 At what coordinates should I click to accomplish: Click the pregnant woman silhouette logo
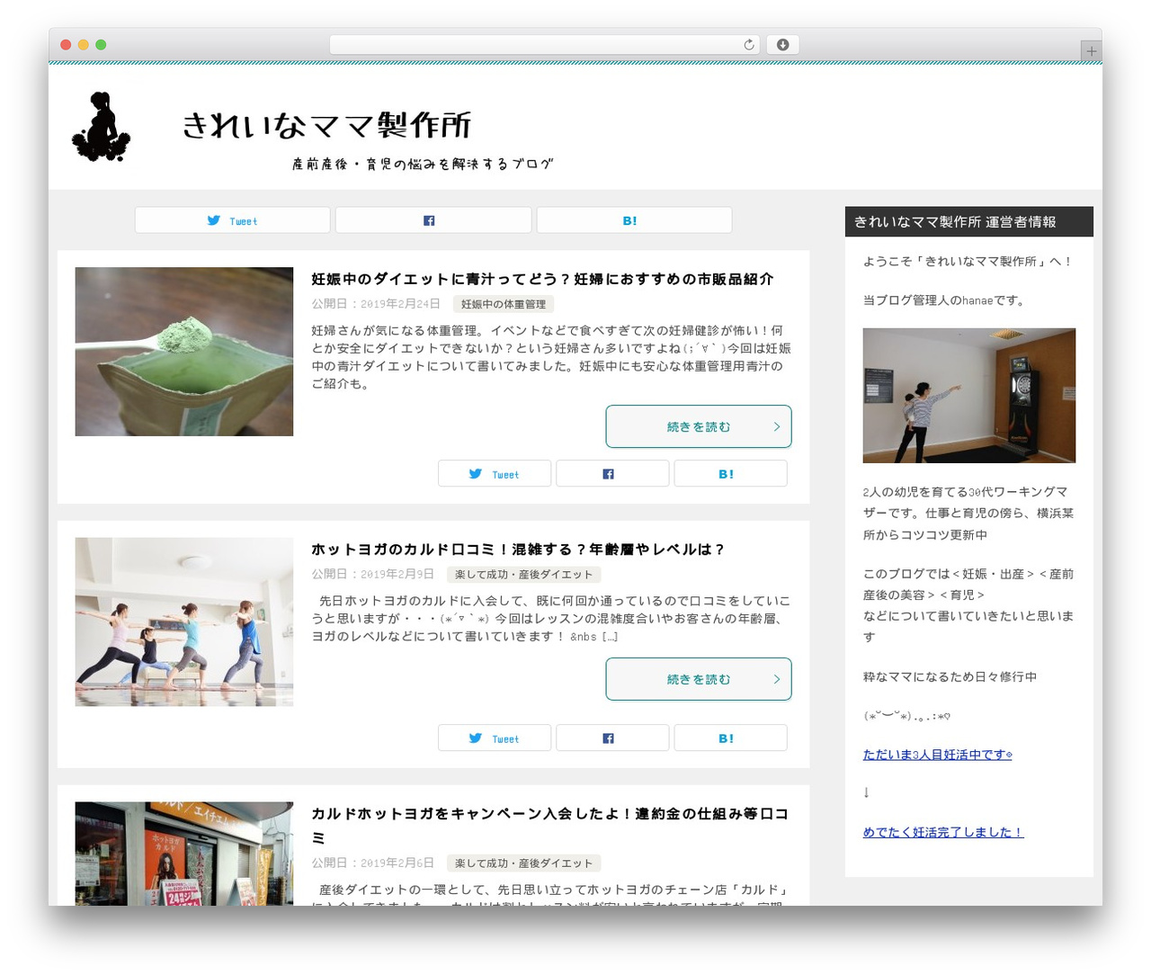click(x=102, y=127)
